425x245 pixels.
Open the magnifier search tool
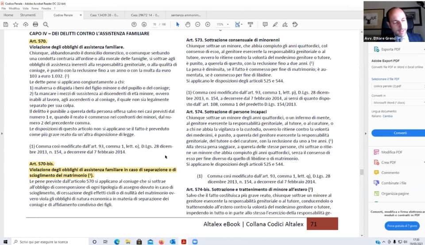tap(46, 24)
